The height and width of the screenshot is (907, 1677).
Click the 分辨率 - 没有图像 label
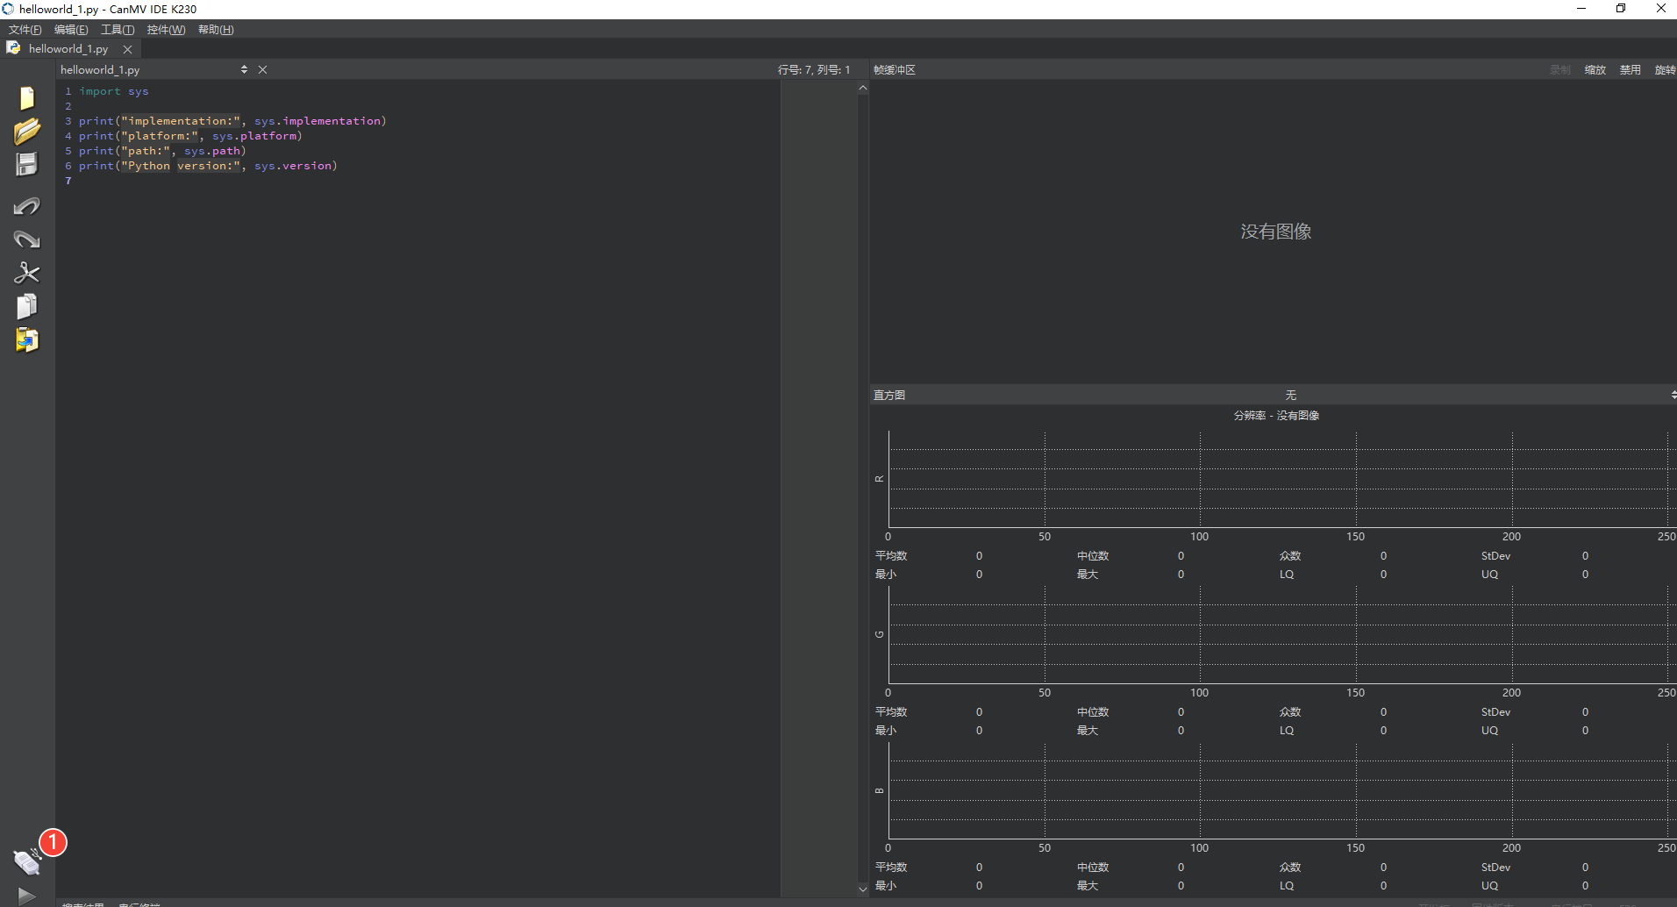(x=1276, y=416)
